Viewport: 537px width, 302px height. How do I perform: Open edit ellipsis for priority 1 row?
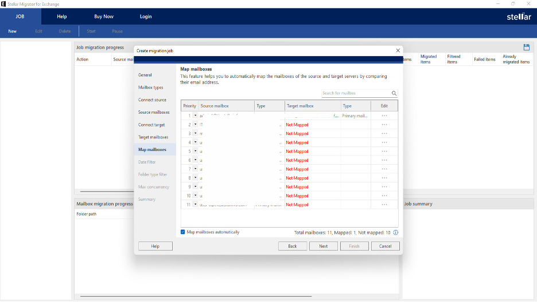pos(384,116)
